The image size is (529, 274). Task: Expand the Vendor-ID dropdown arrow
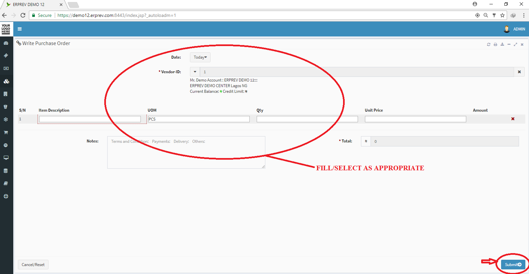point(195,72)
